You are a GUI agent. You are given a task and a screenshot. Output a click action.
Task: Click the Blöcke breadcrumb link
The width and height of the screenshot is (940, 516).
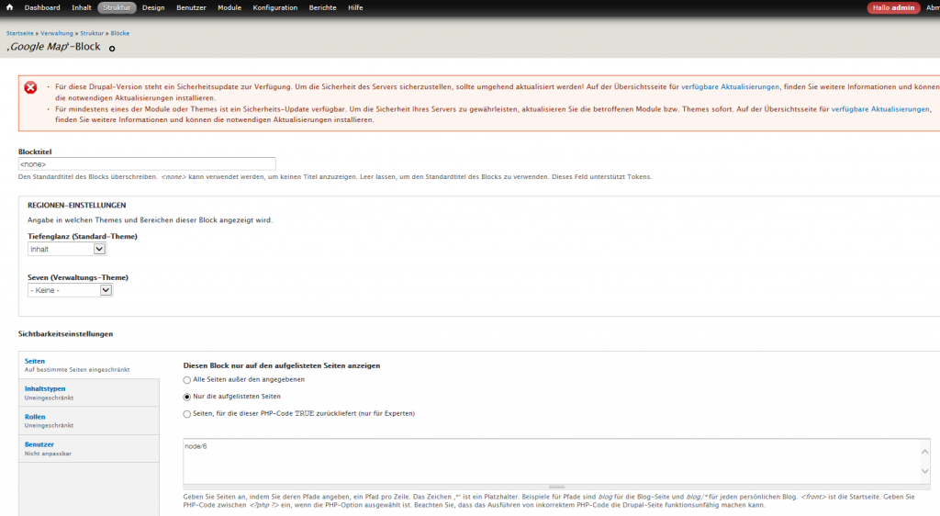pos(119,33)
